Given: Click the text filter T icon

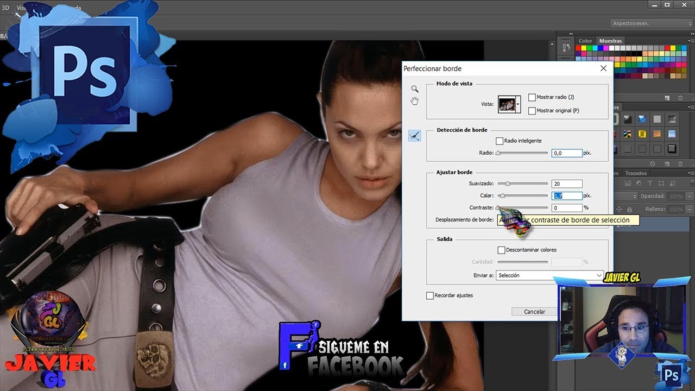Looking at the screenshot, I should point(649,184).
